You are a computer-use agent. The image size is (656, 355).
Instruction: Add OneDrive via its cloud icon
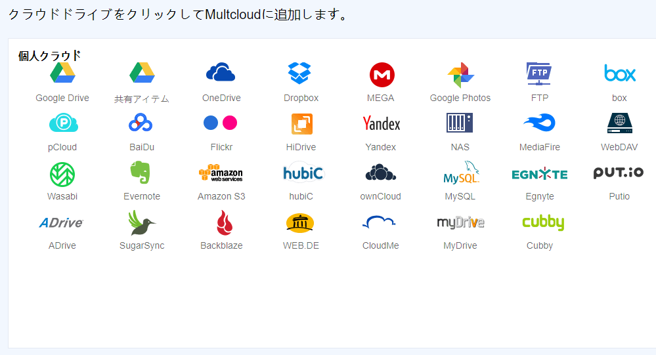pyautogui.click(x=221, y=72)
